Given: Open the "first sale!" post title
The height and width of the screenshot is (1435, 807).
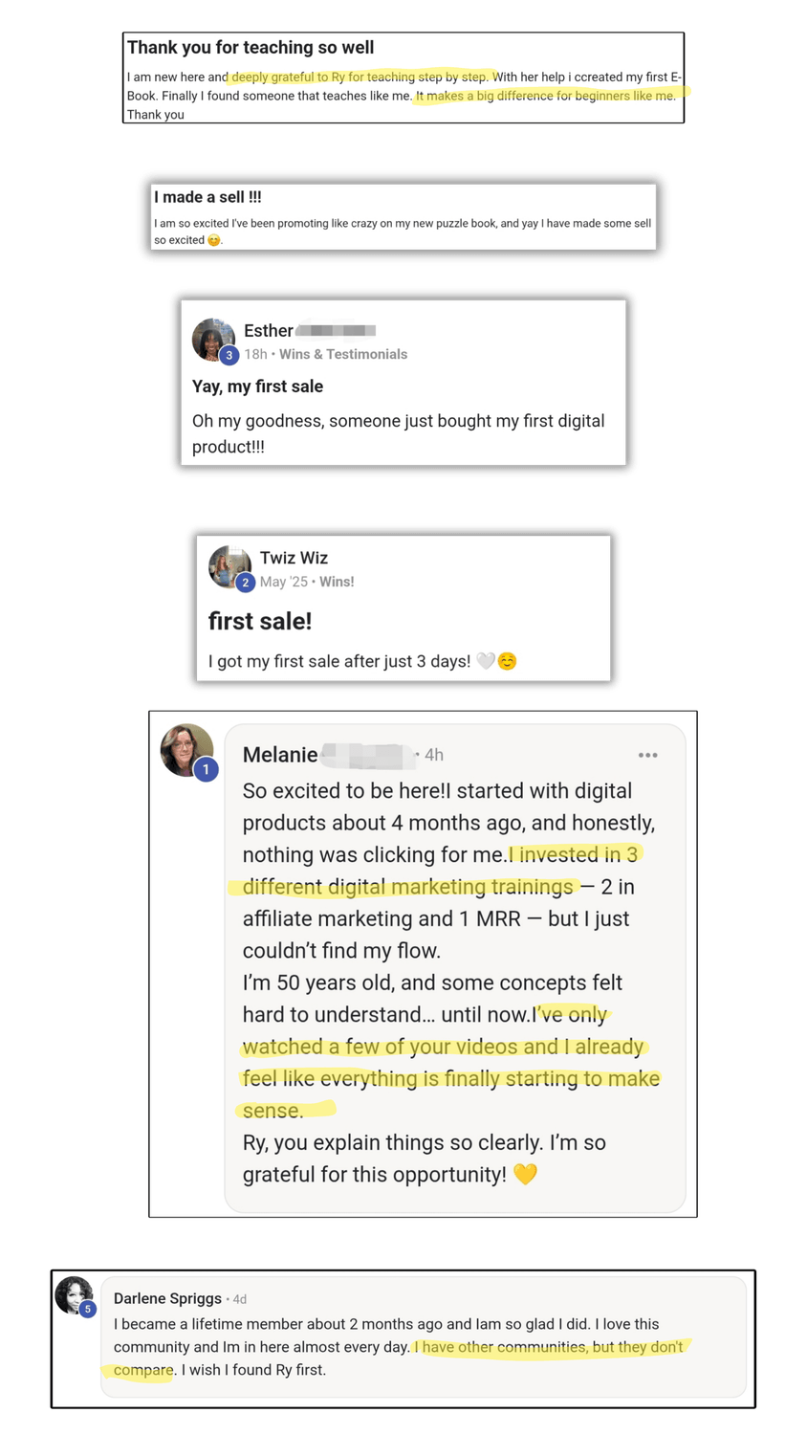Looking at the screenshot, I should (x=260, y=621).
